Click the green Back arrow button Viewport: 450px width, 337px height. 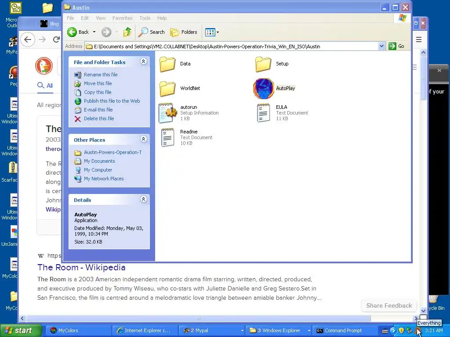point(72,32)
